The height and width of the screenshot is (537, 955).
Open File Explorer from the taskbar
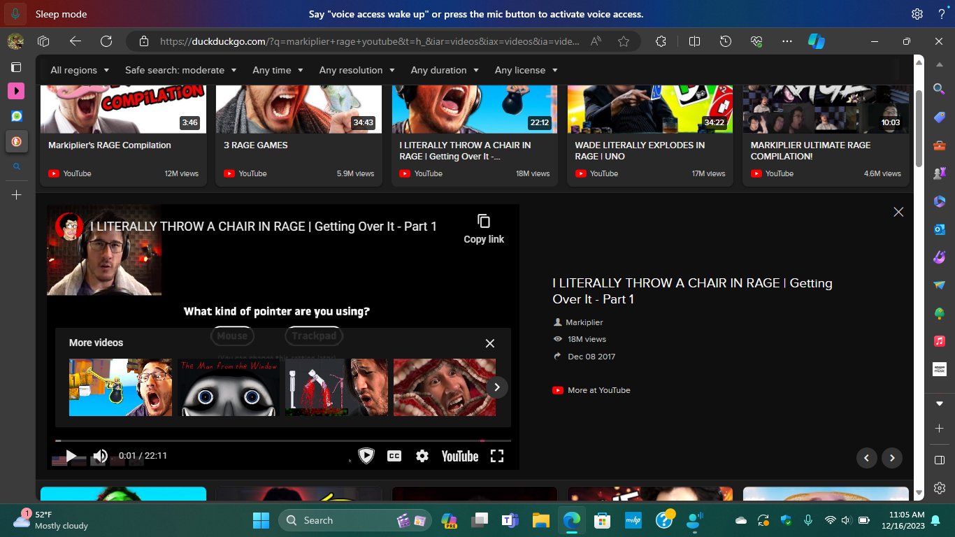pos(540,520)
